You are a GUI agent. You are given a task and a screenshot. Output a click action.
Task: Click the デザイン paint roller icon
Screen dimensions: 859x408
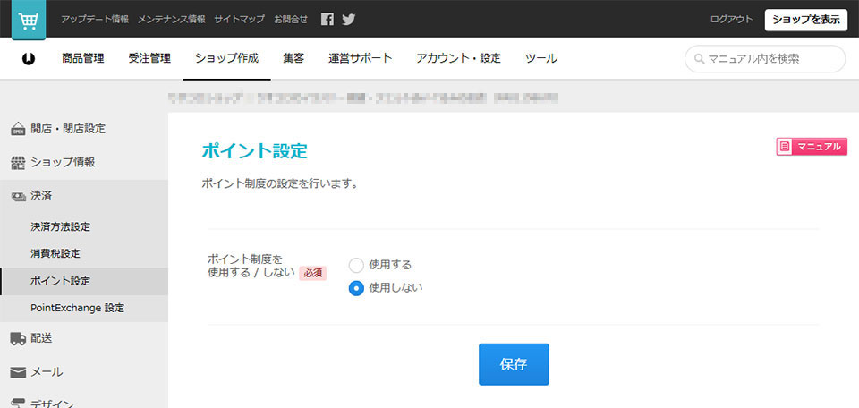point(18,404)
